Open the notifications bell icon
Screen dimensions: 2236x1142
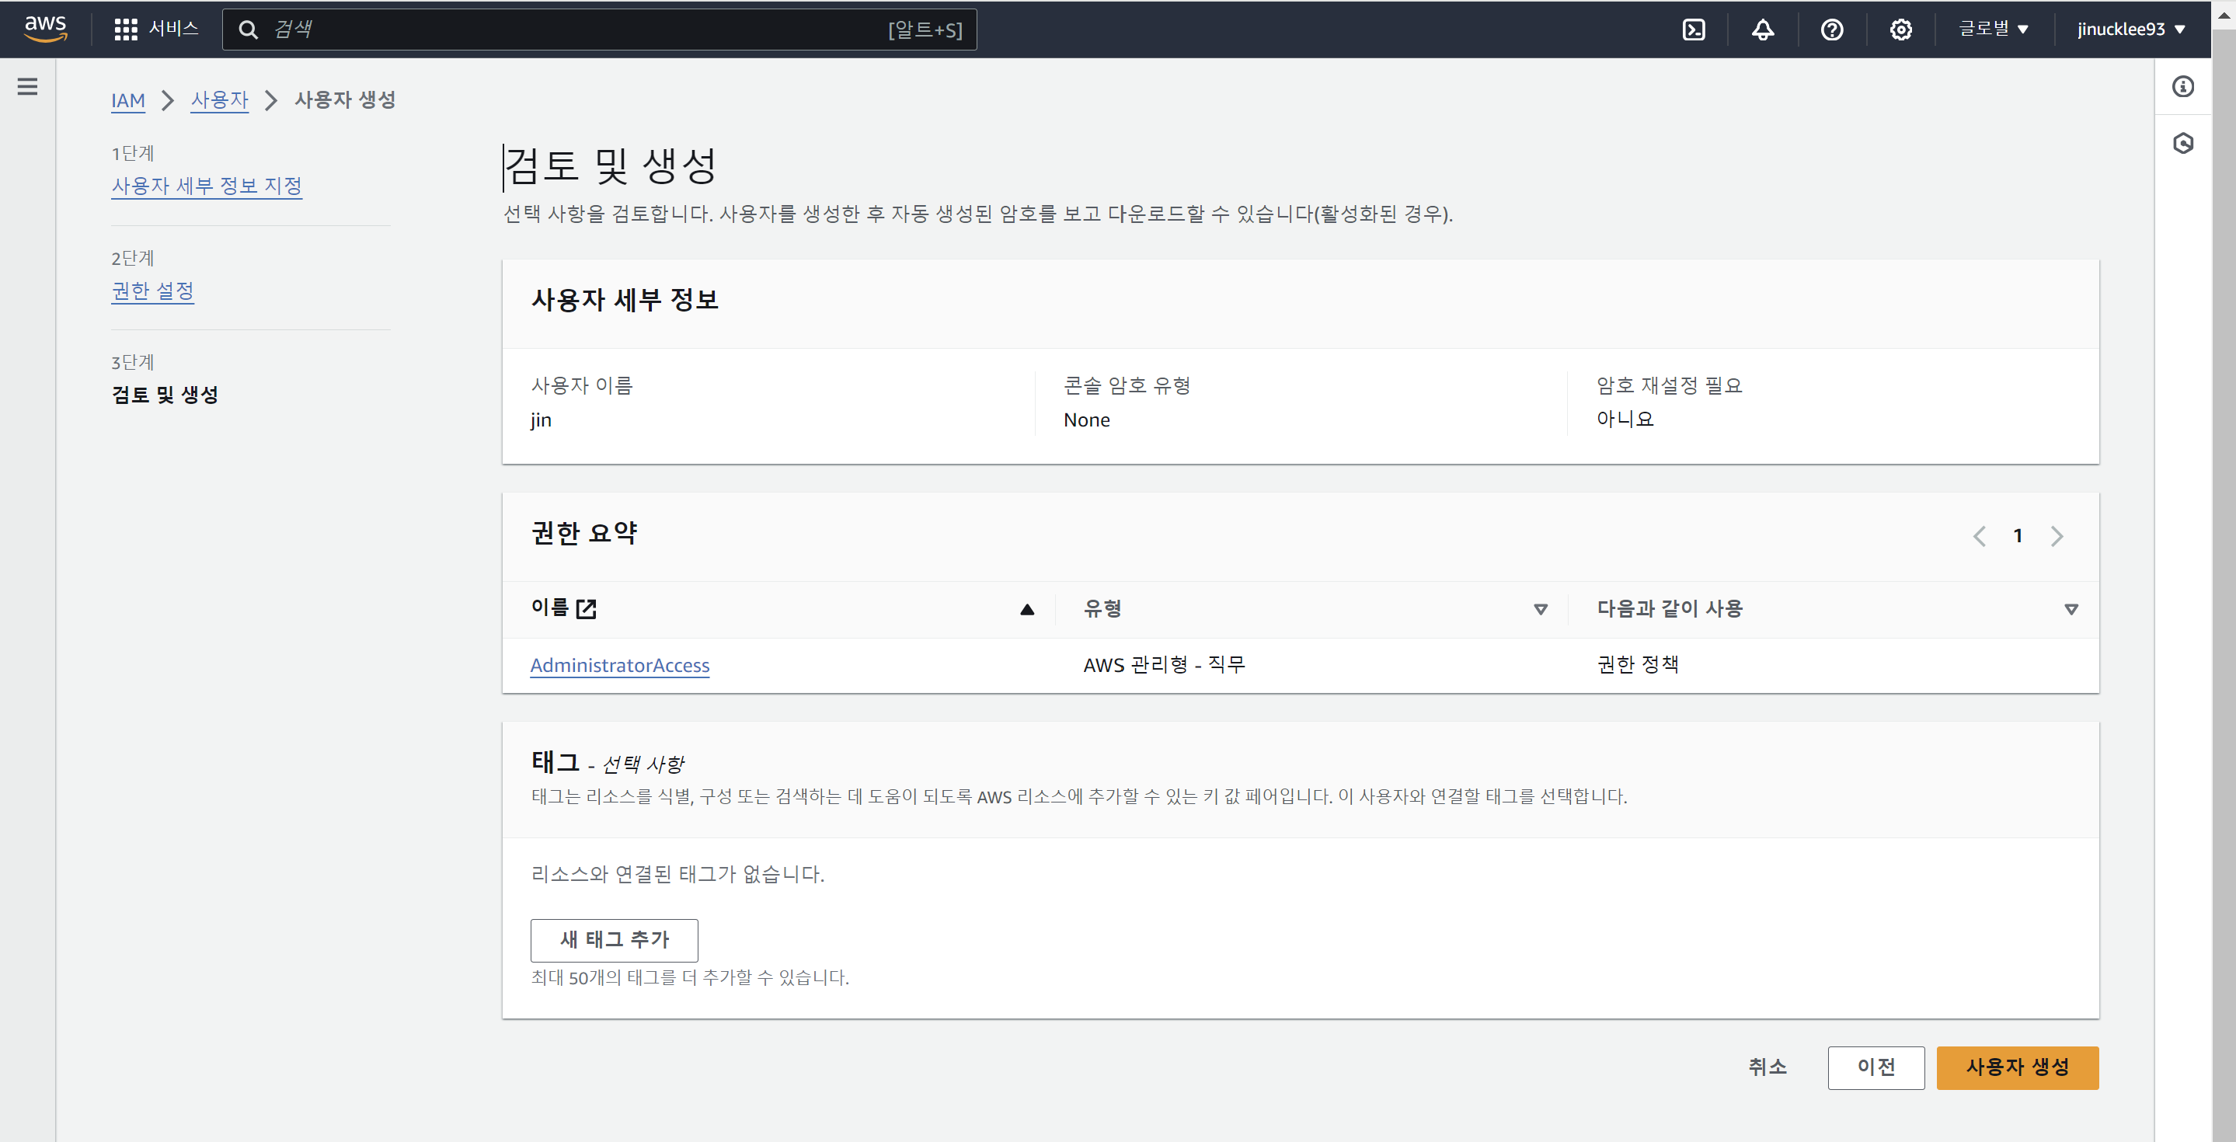[x=1762, y=30]
